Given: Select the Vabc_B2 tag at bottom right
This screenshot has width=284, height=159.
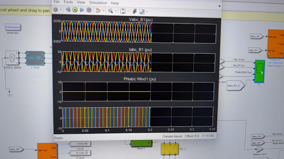Looking at the screenshot, I should pos(258,137).
